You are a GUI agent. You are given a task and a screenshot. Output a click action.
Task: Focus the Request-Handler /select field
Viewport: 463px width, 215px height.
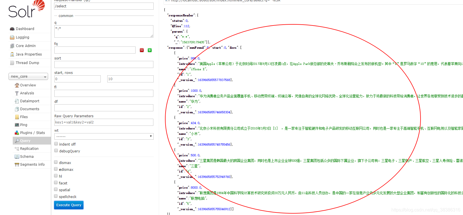104,6
